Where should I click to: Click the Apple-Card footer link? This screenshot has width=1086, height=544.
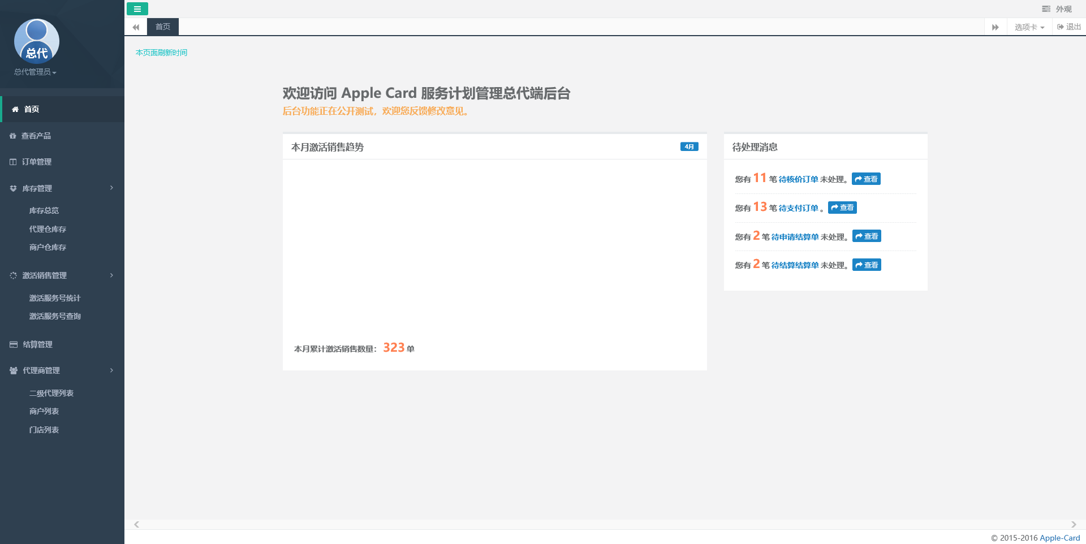tap(1059, 538)
